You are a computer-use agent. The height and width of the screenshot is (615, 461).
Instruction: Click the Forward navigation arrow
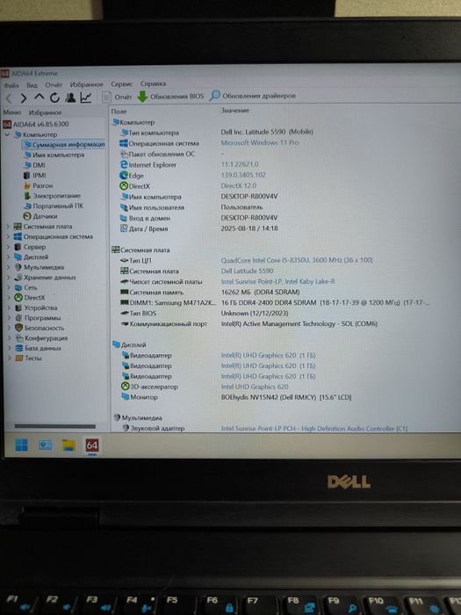[24, 98]
